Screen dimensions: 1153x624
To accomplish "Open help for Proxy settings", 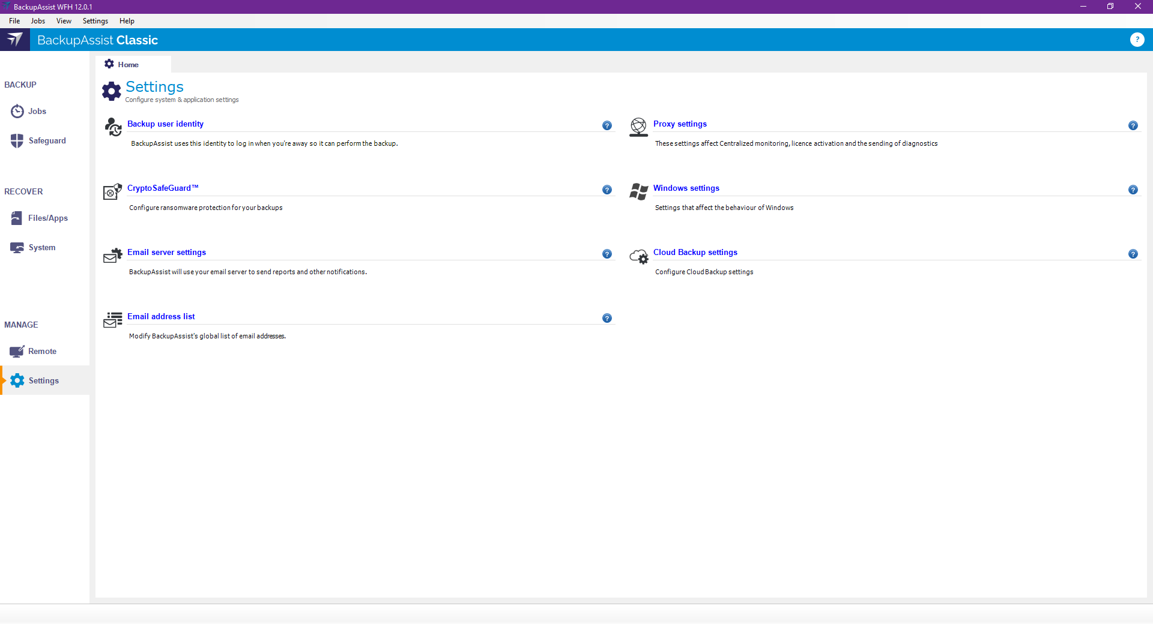I will 1133,125.
